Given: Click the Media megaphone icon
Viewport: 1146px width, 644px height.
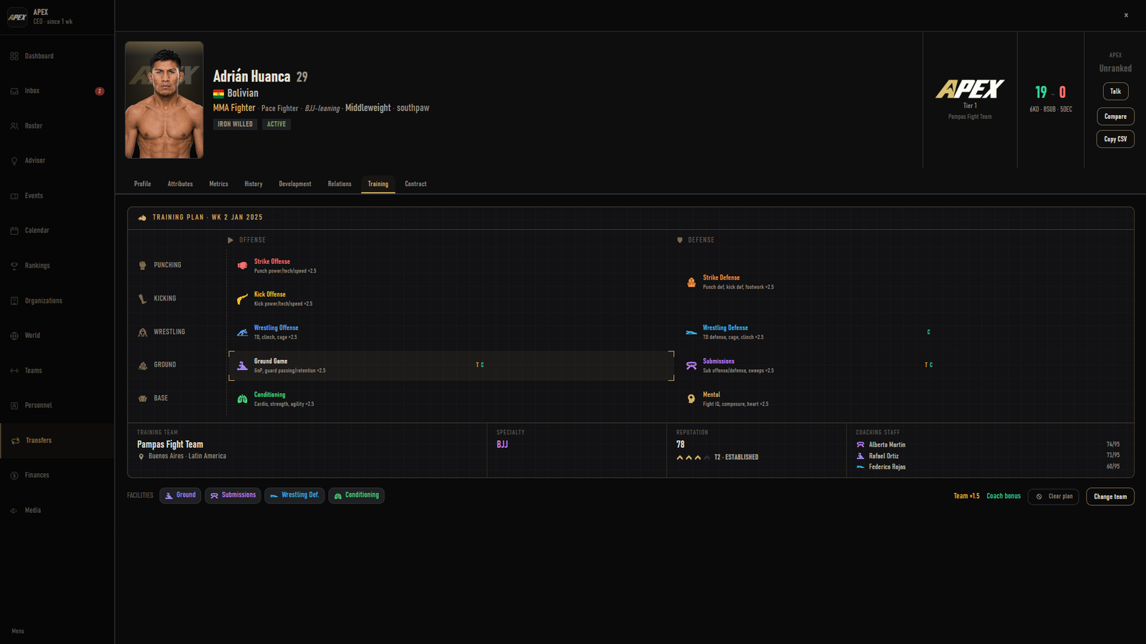Looking at the screenshot, I should (14, 510).
